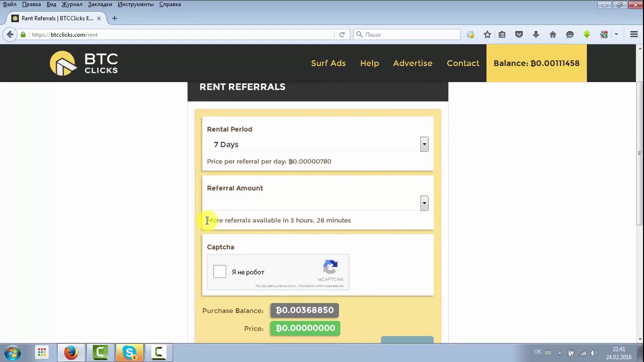This screenshot has height=362, width=644.
Task: Click the RENT REFERRALS heading
Action: [243, 87]
